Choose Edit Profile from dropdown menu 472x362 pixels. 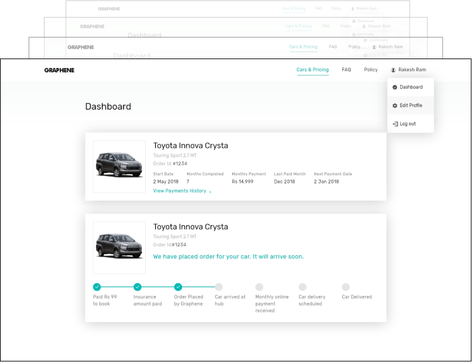pos(410,105)
